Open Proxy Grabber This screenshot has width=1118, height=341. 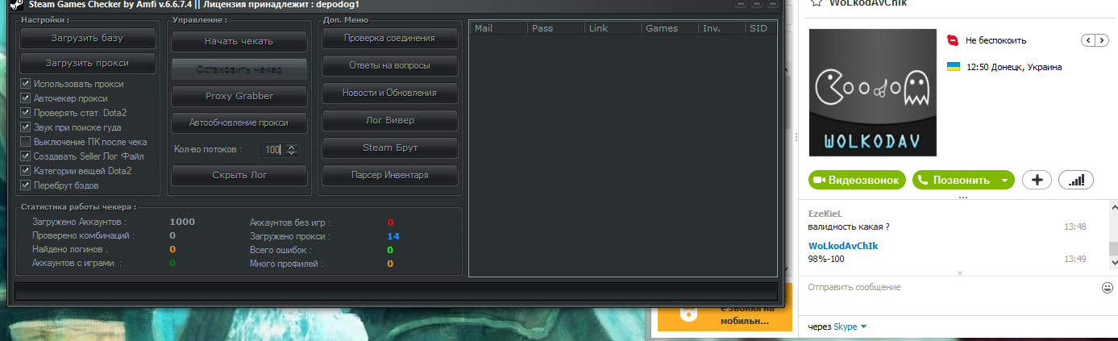(x=239, y=96)
